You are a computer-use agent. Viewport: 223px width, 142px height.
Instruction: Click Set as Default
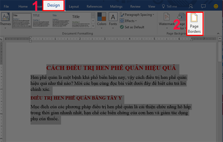tap(132, 27)
